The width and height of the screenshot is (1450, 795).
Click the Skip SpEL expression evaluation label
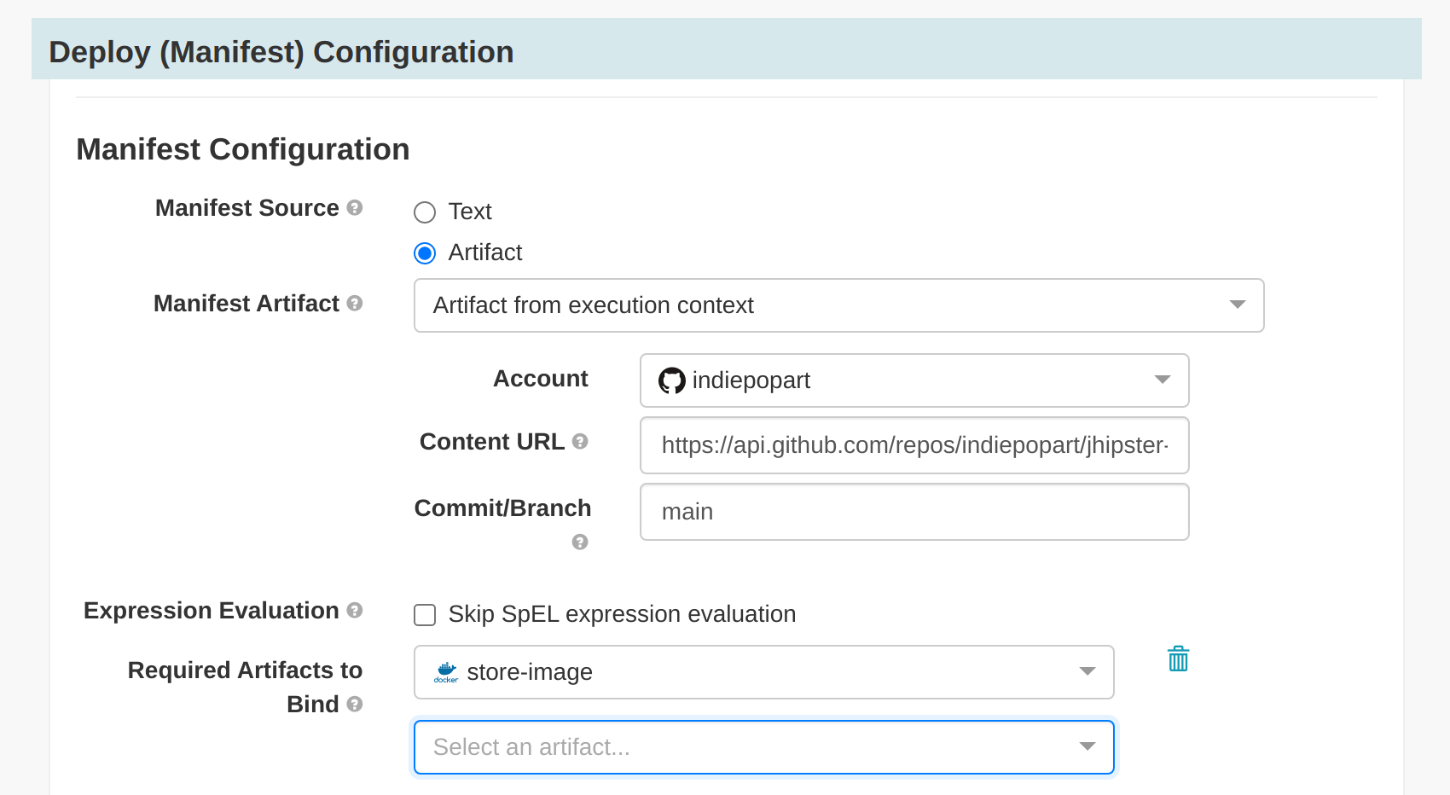coord(622,614)
